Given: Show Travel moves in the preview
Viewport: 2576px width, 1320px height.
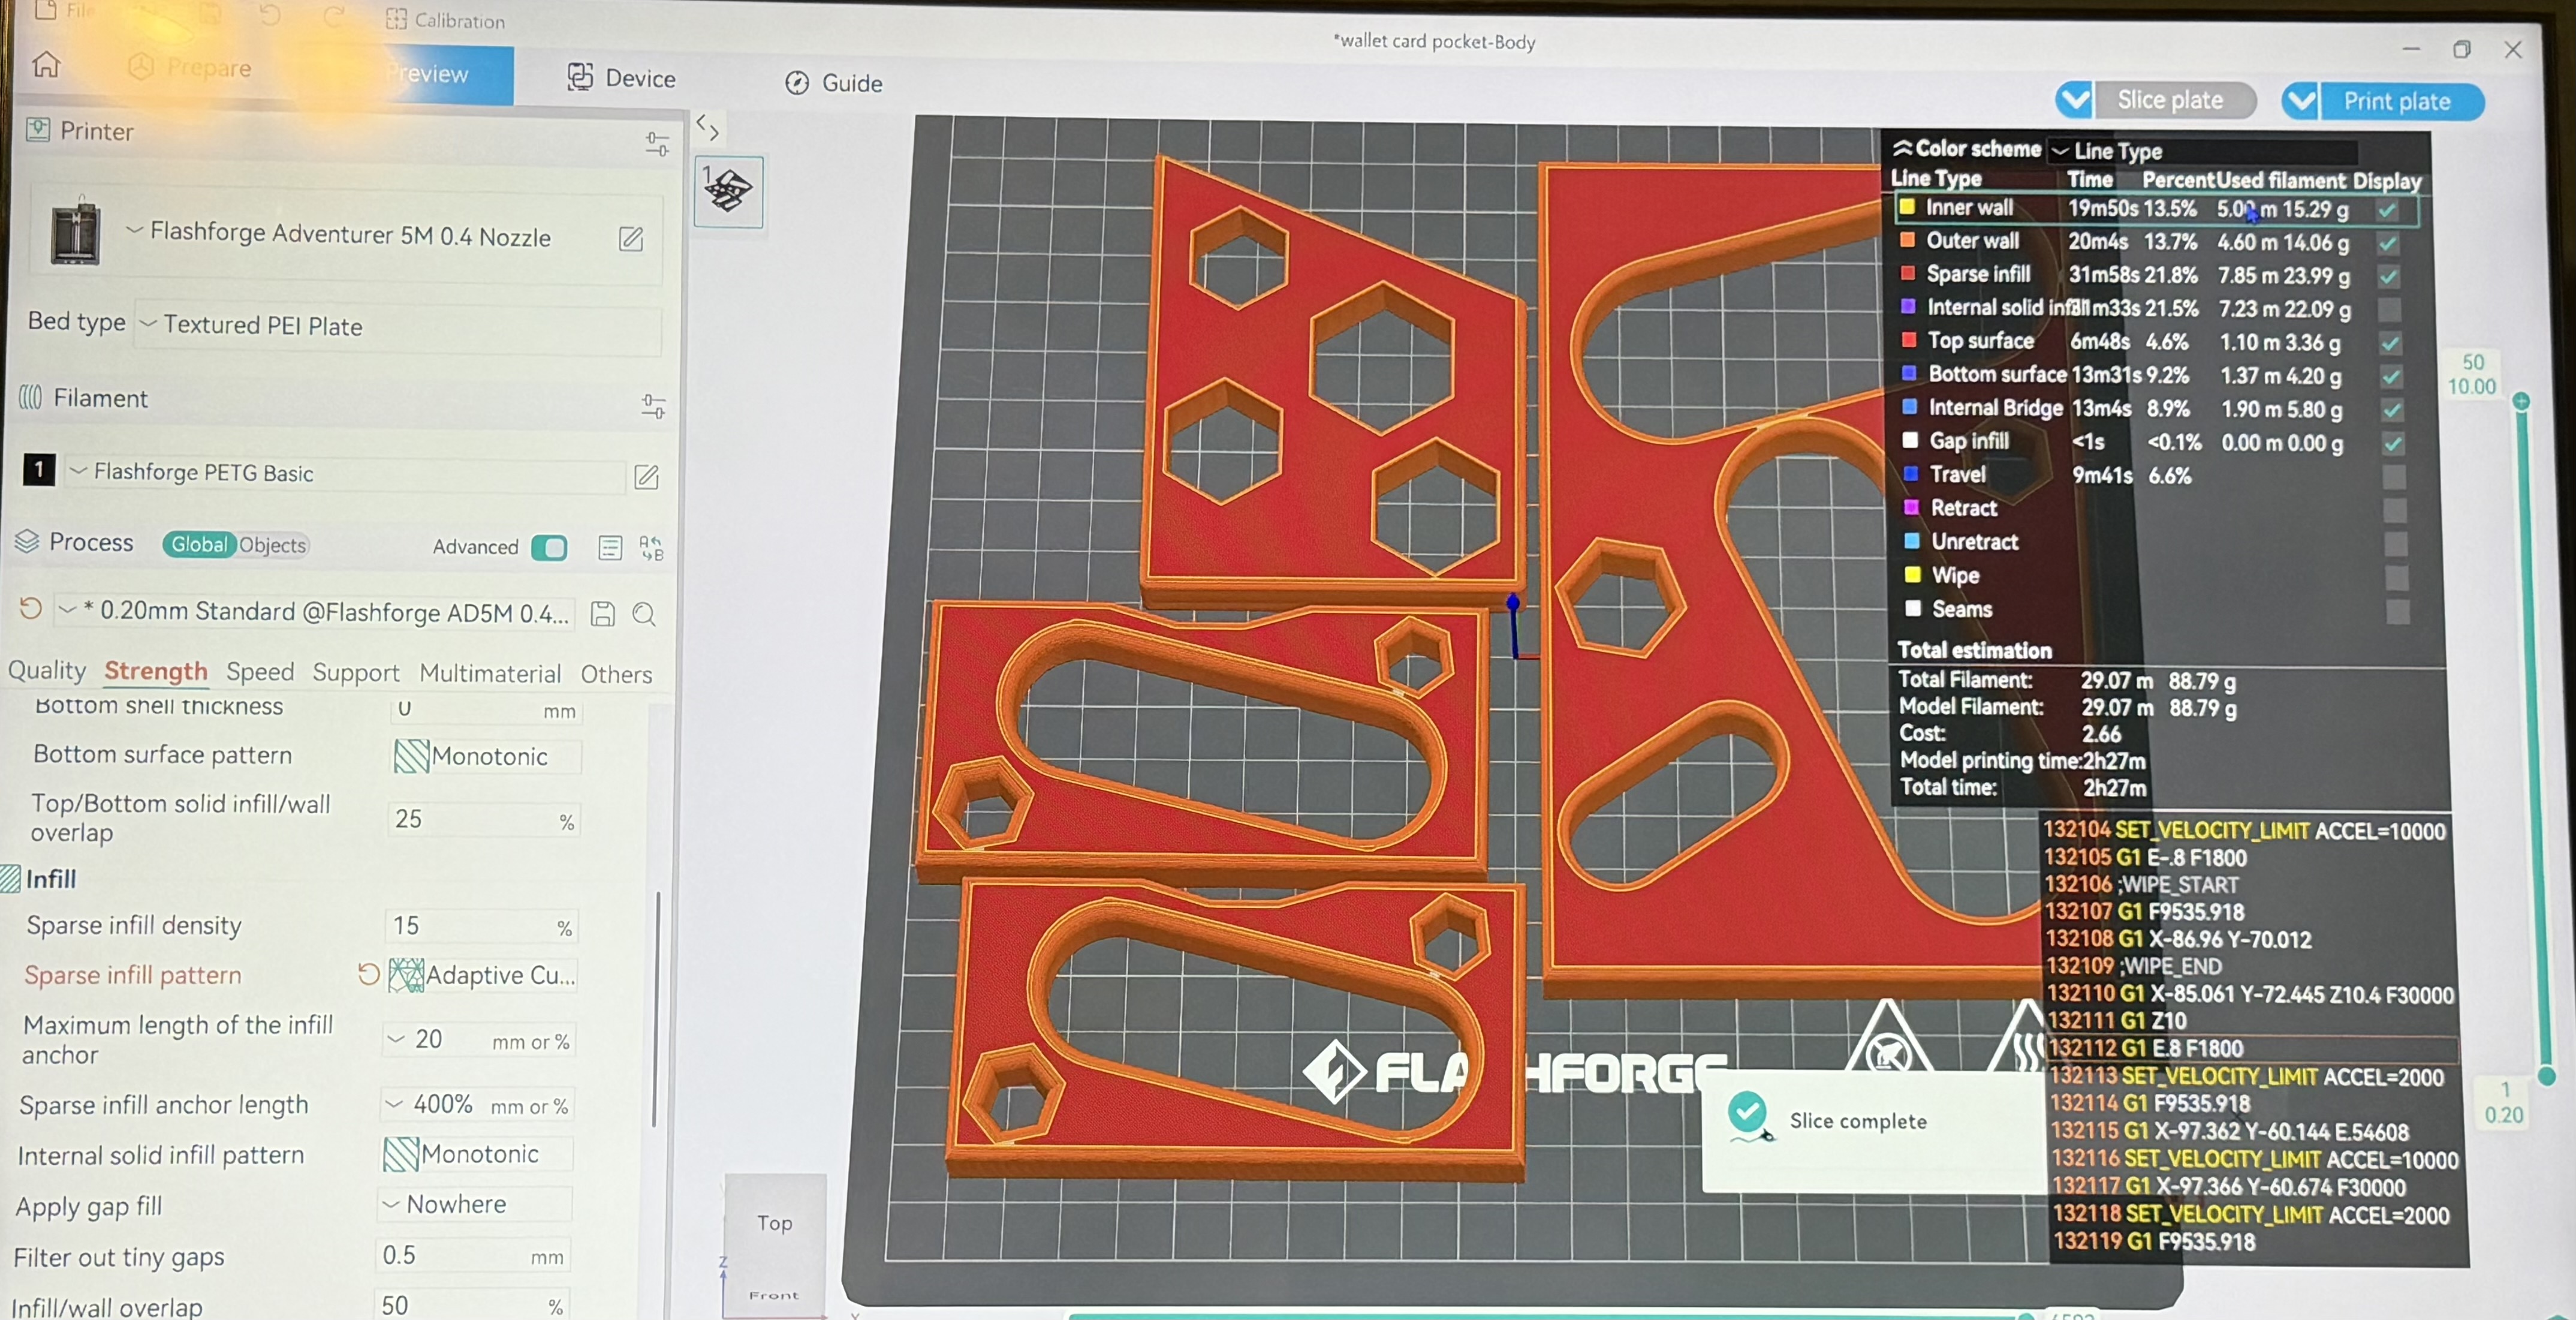Looking at the screenshot, I should point(2393,476).
